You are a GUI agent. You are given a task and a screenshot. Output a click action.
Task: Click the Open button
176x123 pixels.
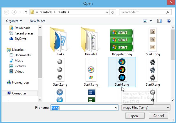(x=135, y=116)
